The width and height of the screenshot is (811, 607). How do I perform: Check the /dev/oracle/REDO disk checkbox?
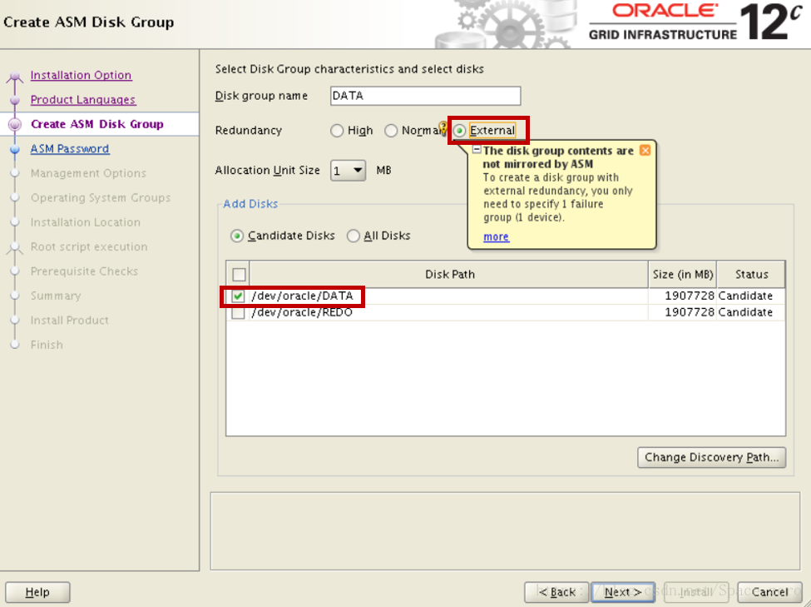coord(238,313)
